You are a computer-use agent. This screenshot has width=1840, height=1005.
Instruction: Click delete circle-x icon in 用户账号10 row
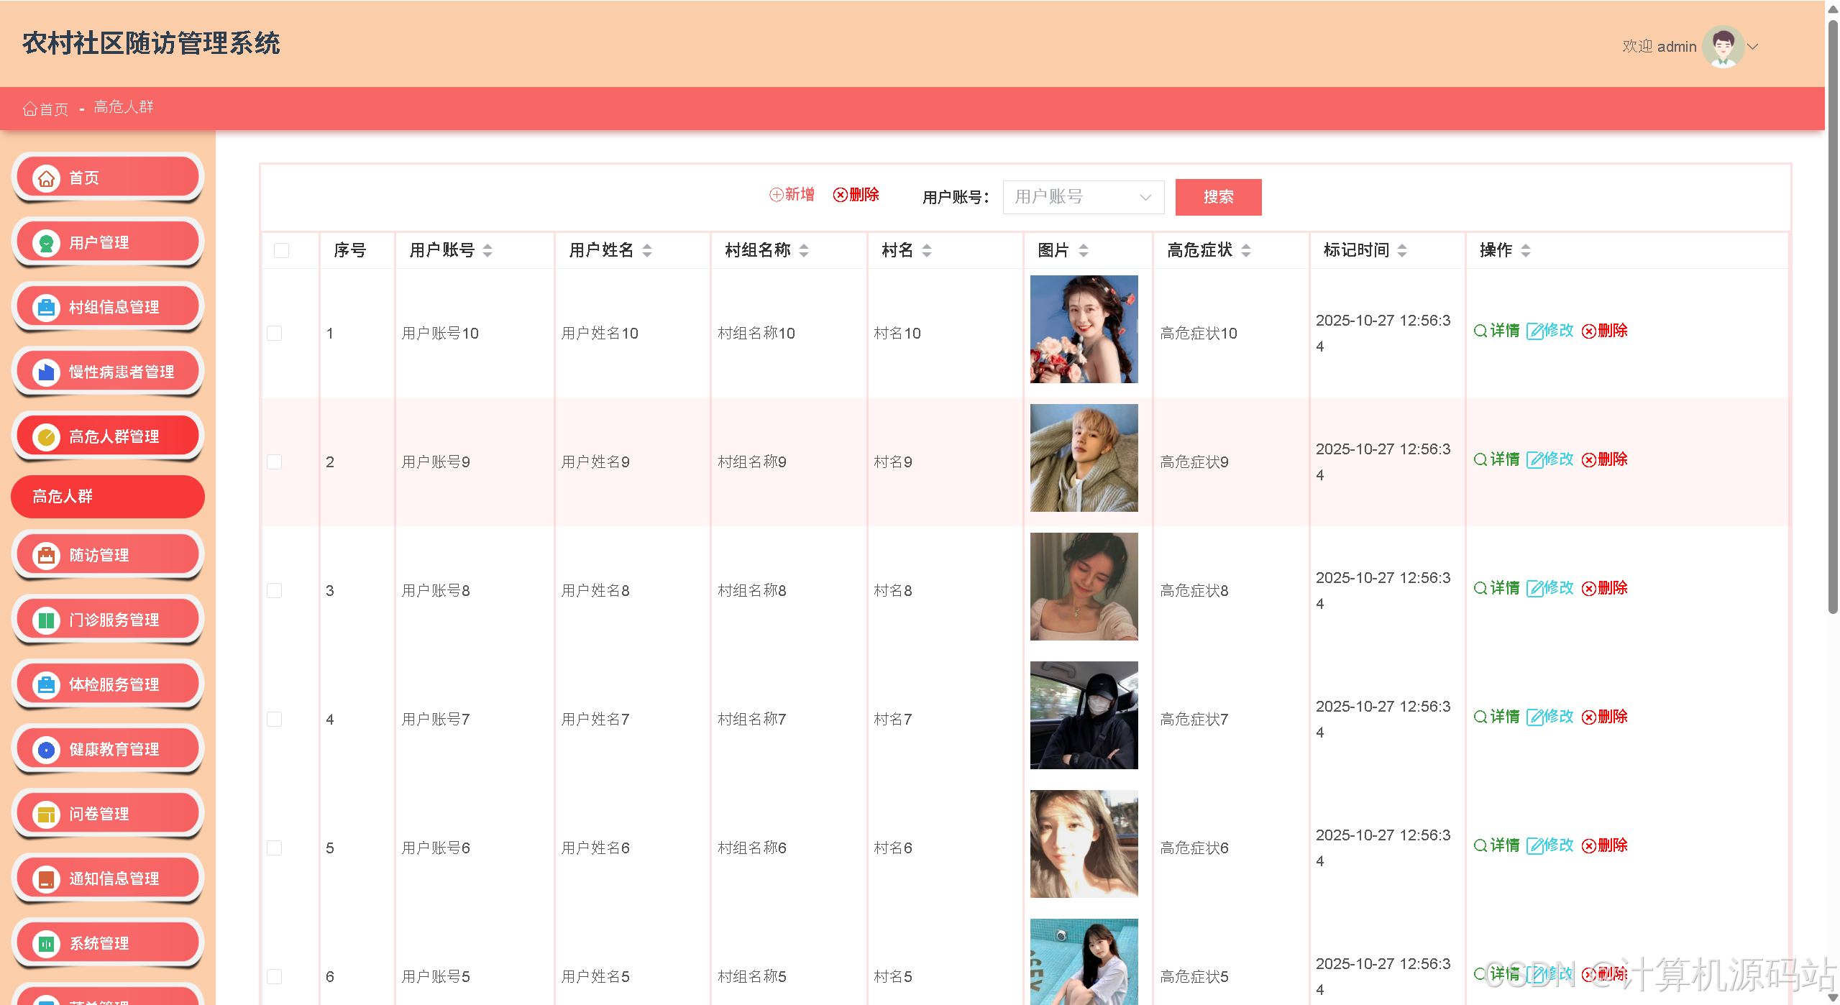[x=1589, y=331]
